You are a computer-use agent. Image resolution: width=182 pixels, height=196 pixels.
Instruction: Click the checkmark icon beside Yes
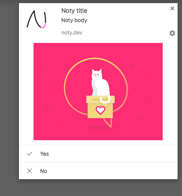click(30, 154)
